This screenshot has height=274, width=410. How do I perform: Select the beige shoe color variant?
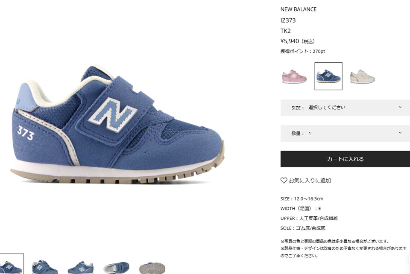(363, 76)
